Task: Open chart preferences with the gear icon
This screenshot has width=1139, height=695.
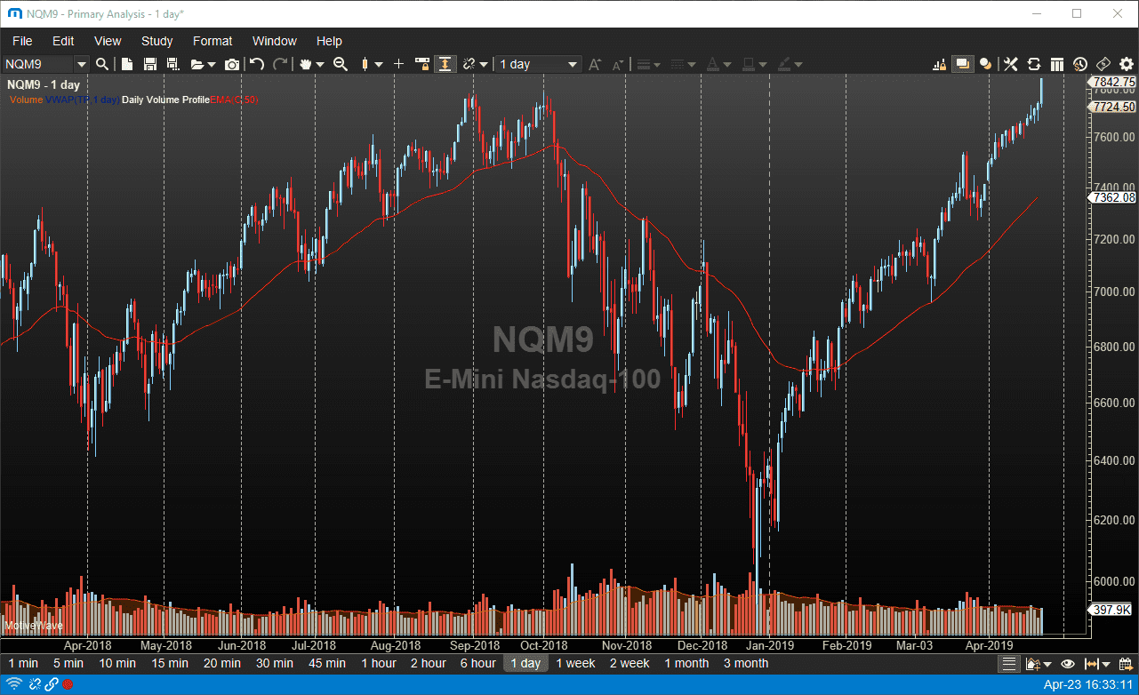Action: [x=1127, y=64]
